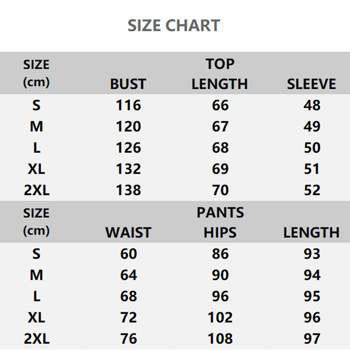This screenshot has height=350, width=350.
Task: Select the bust value 116
Action: point(128,105)
